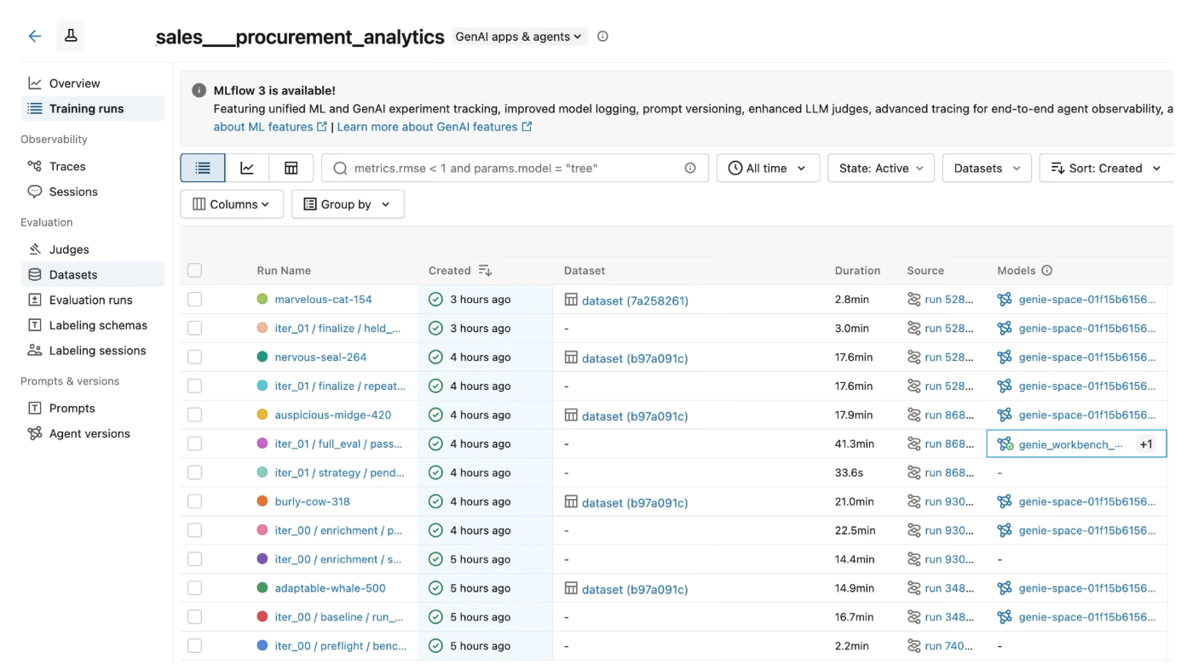The height and width of the screenshot is (664, 1181).
Task: Switch to chart view icon
Action: point(247,168)
